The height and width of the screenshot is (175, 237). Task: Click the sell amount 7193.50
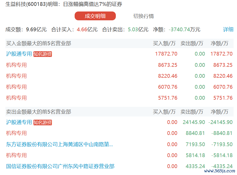[x=195, y=144]
